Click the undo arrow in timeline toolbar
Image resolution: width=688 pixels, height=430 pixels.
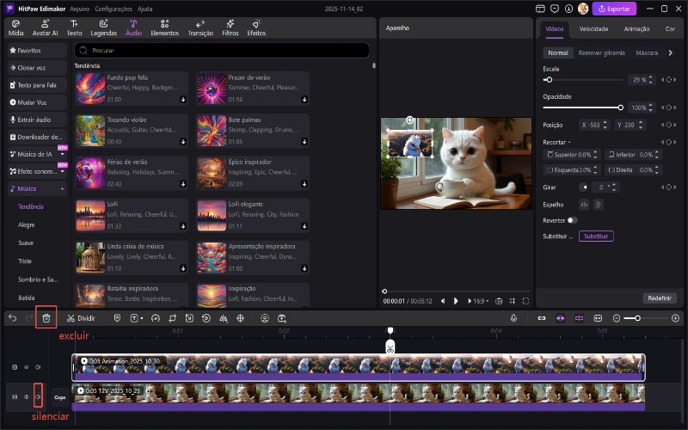tap(12, 317)
